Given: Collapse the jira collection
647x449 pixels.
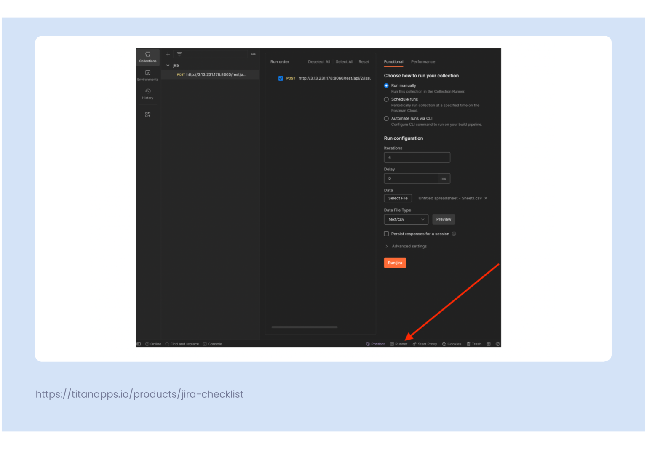Looking at the screenshot, I should (x=168, y=65).
